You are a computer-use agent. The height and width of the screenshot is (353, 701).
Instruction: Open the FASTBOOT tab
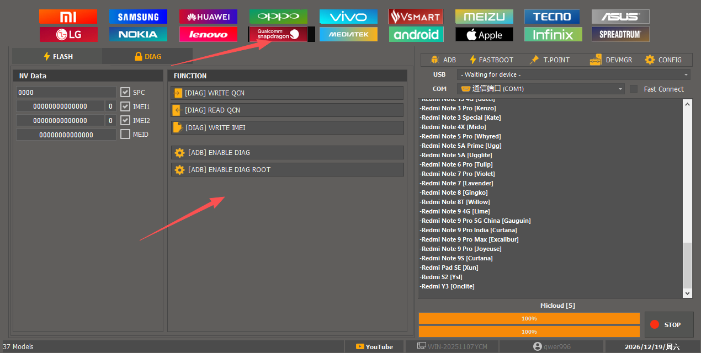(491, 60)
